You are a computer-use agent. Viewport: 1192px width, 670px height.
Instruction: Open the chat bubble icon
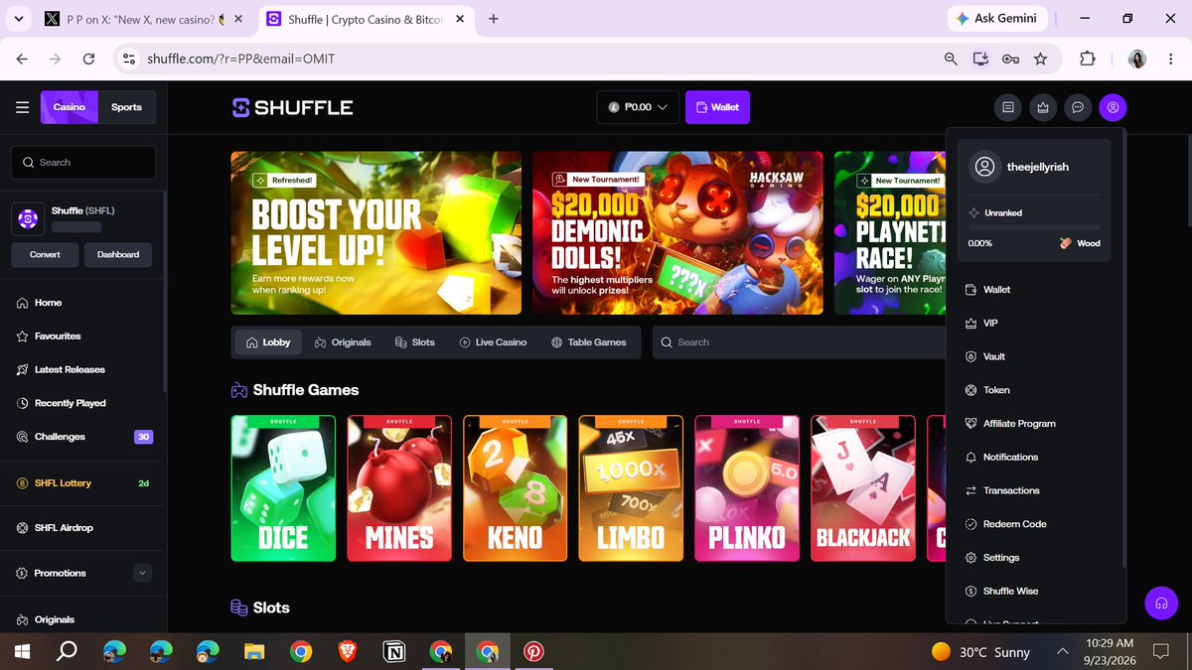coord(1078,107)
